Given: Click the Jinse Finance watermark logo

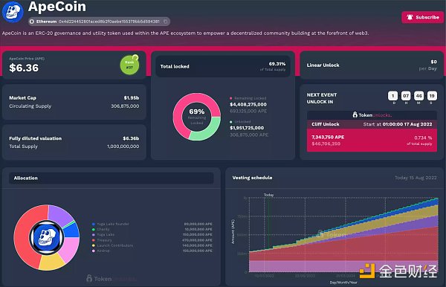Looking at the screenshot, I should (x=398, y=271).
